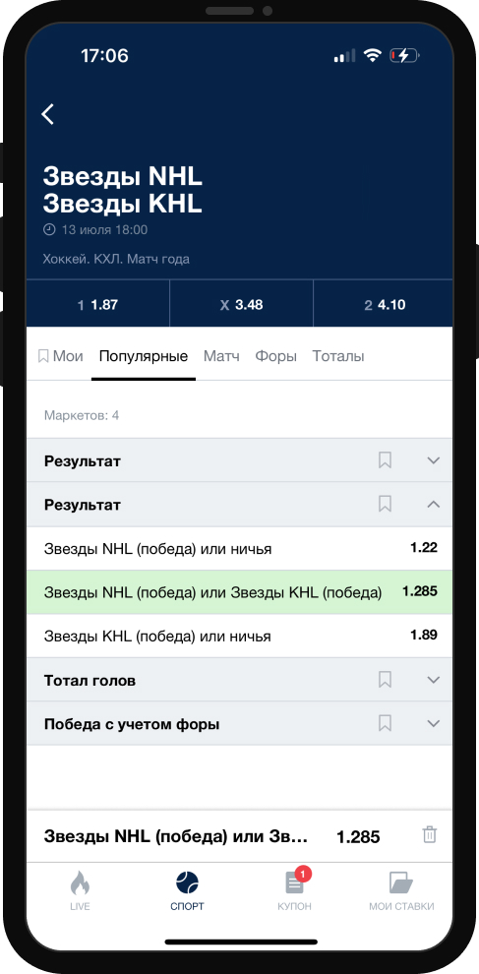Bet on outcome 1 at 1.87
479x974 pixels.
click(97, 304)
